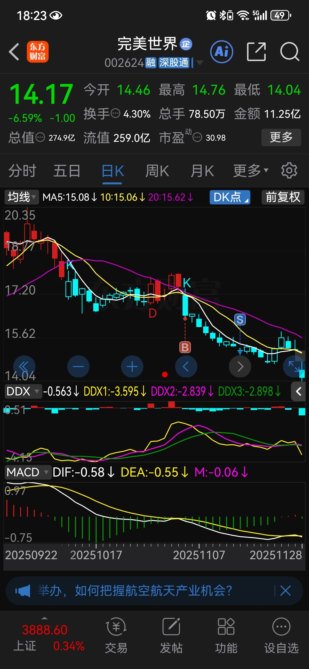This screenshot has width=309, height=669.
Task: Zoom out chart with minus button
Action: pyautogui.click(x=78, y=367)
